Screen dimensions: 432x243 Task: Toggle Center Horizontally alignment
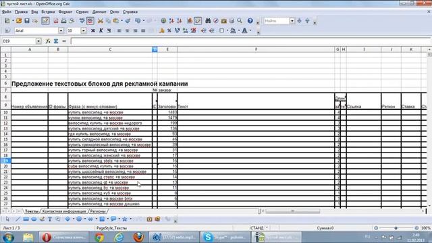128,30
